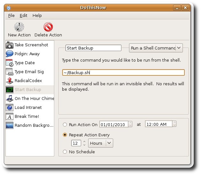Image resolution: width=201 pixels, height=175 pixels.
Task: Click the New Action label
Action: (19, 35)
